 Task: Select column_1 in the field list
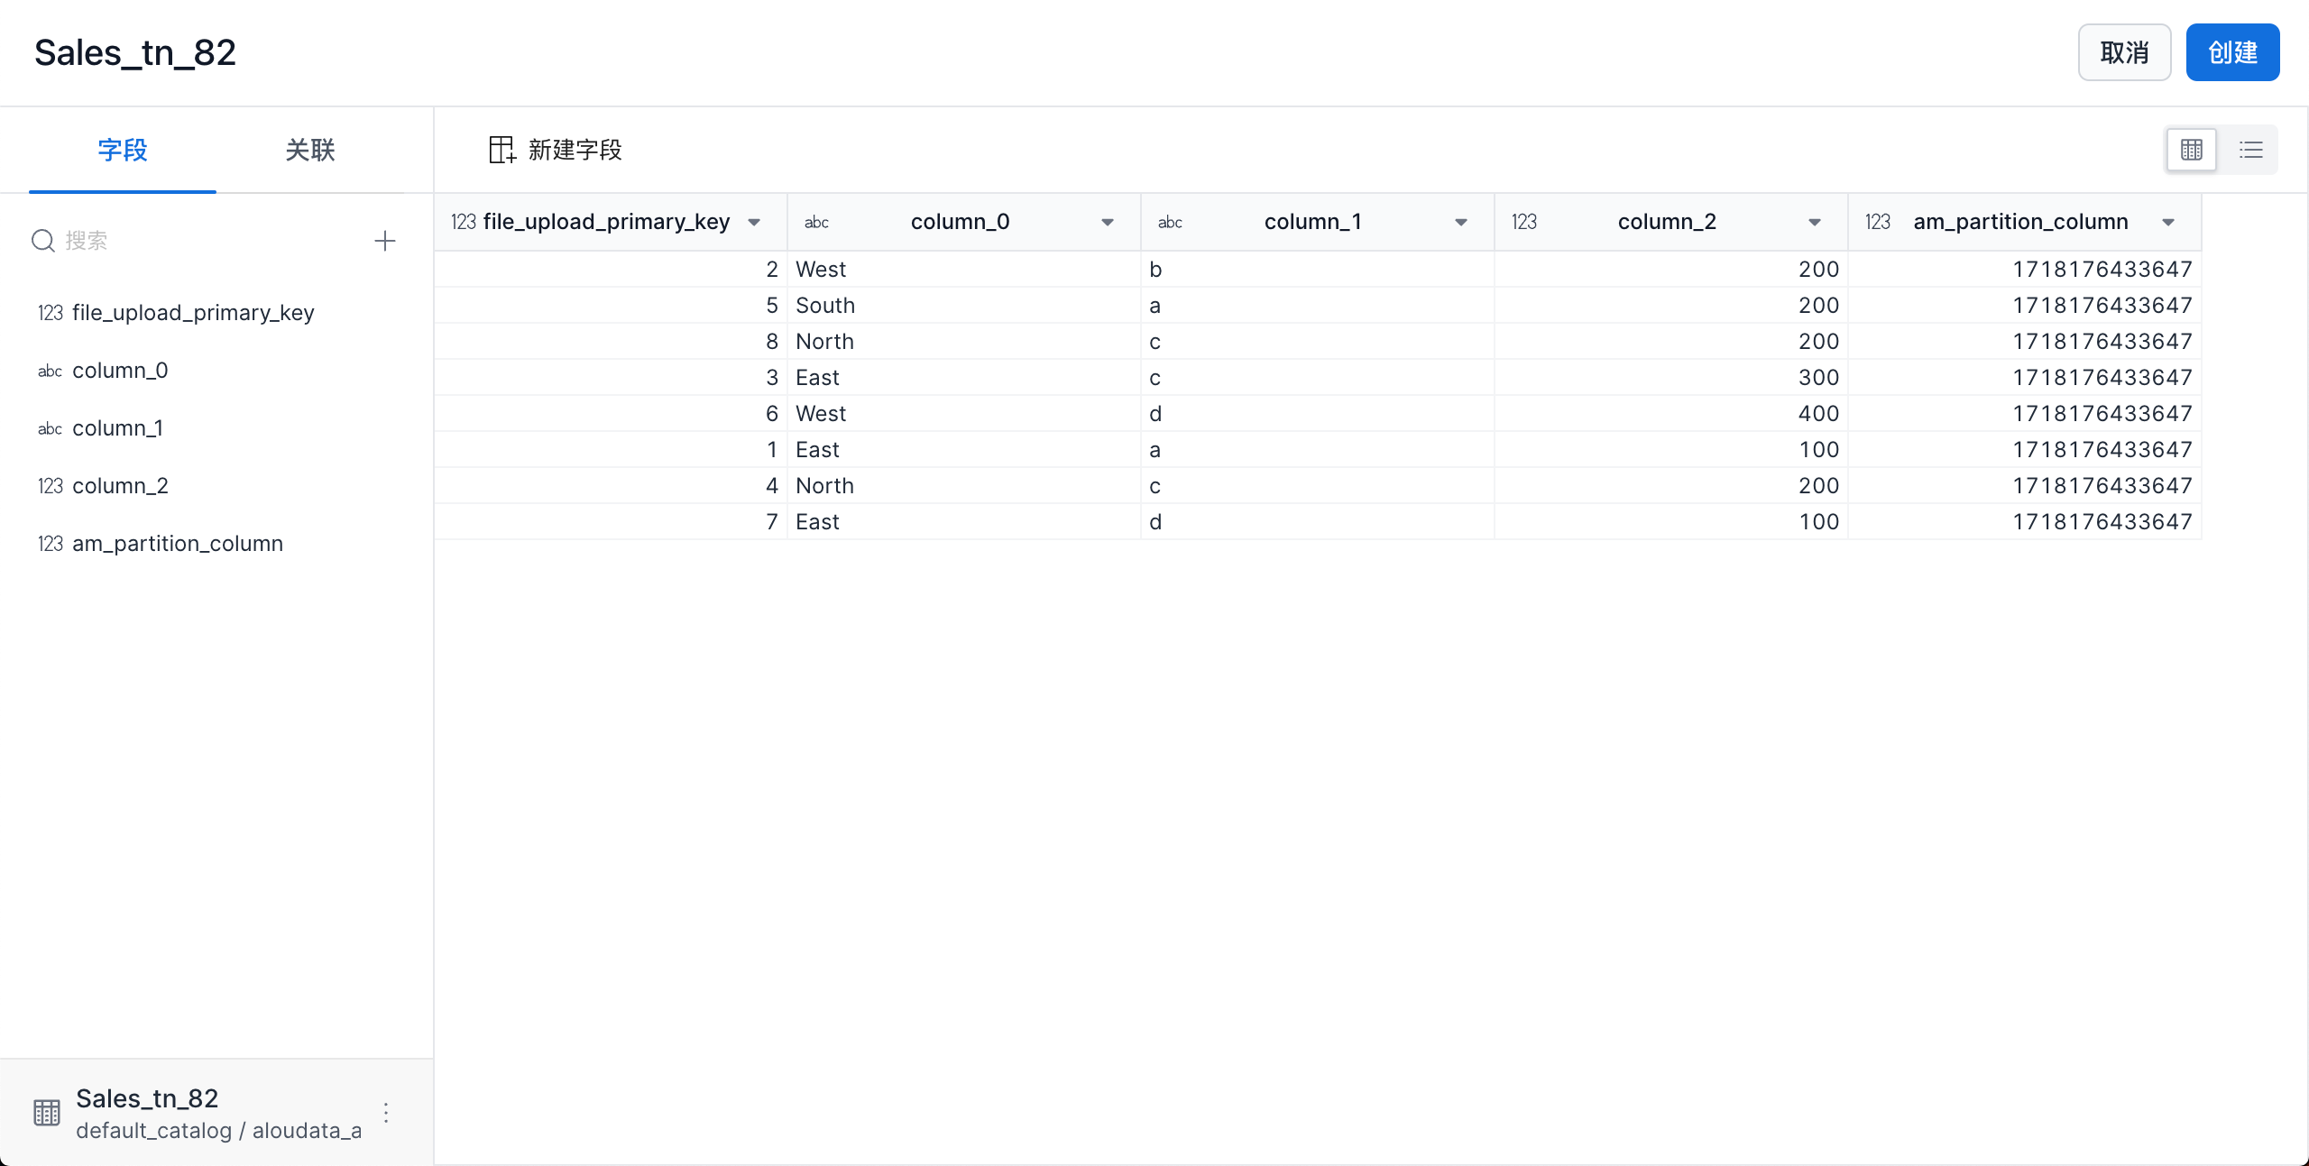[x=117, y=428]
